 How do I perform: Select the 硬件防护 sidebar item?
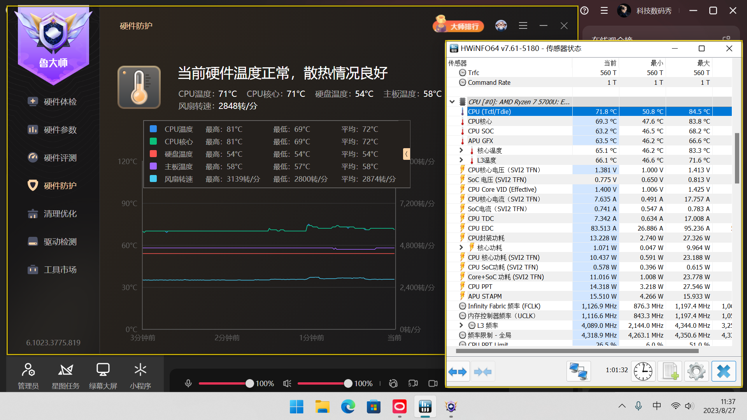point(52,186)
